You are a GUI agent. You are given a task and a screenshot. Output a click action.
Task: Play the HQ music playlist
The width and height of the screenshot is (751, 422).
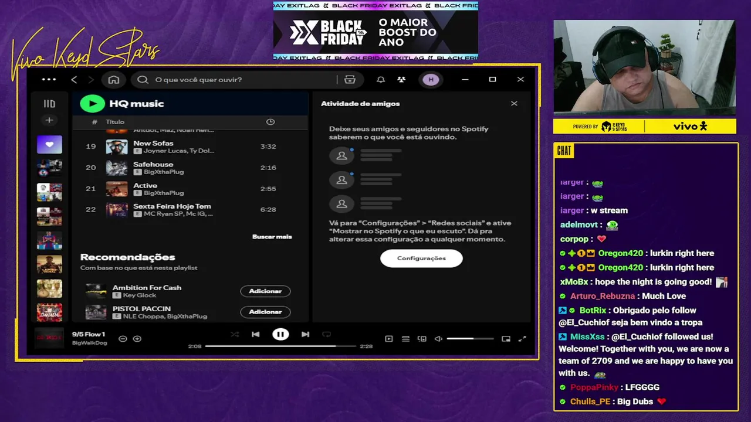coord(92,104)
